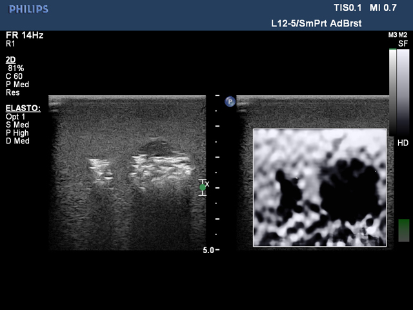The width and height of the screenshot is (413, 310).
Task: Select the 2D mode heading
Action: tap(10, 59)
